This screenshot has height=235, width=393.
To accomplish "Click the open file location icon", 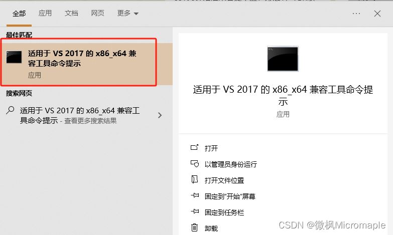I will click(195, 179).
